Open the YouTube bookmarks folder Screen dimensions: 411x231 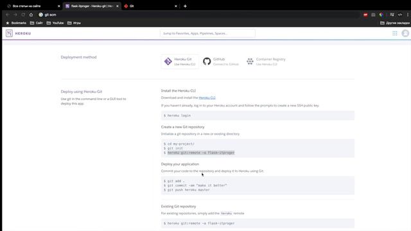(55, 23)
